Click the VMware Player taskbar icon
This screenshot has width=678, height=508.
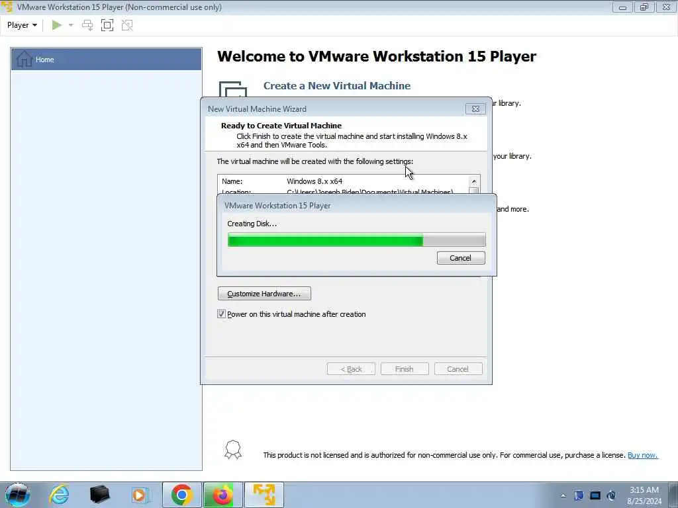[264, 495]
